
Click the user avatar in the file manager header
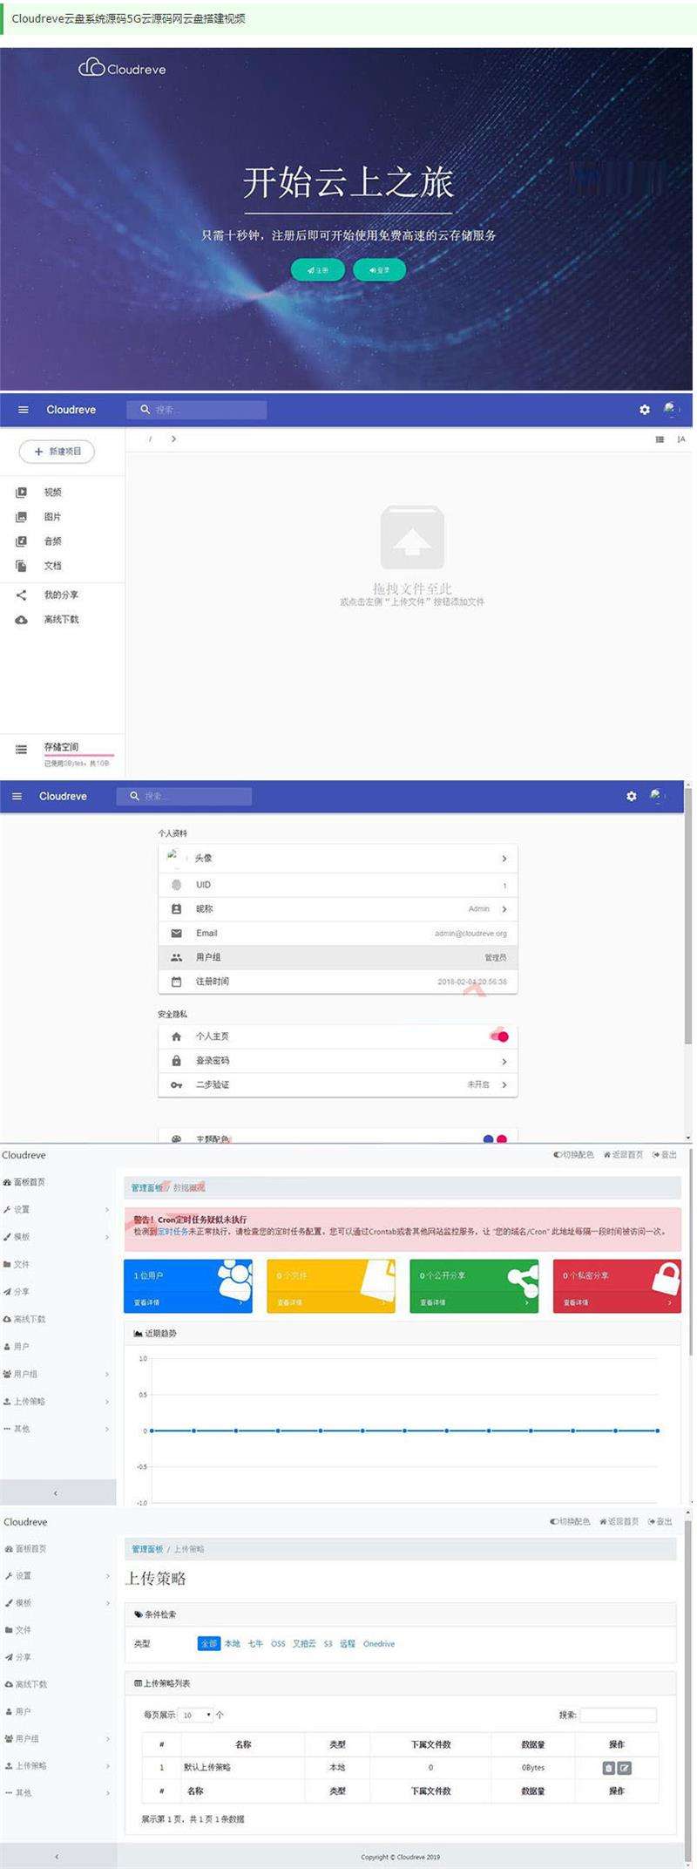(x=671, y=409)
